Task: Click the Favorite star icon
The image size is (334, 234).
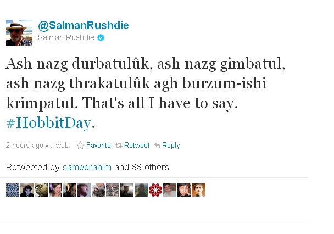Action: 80,146
